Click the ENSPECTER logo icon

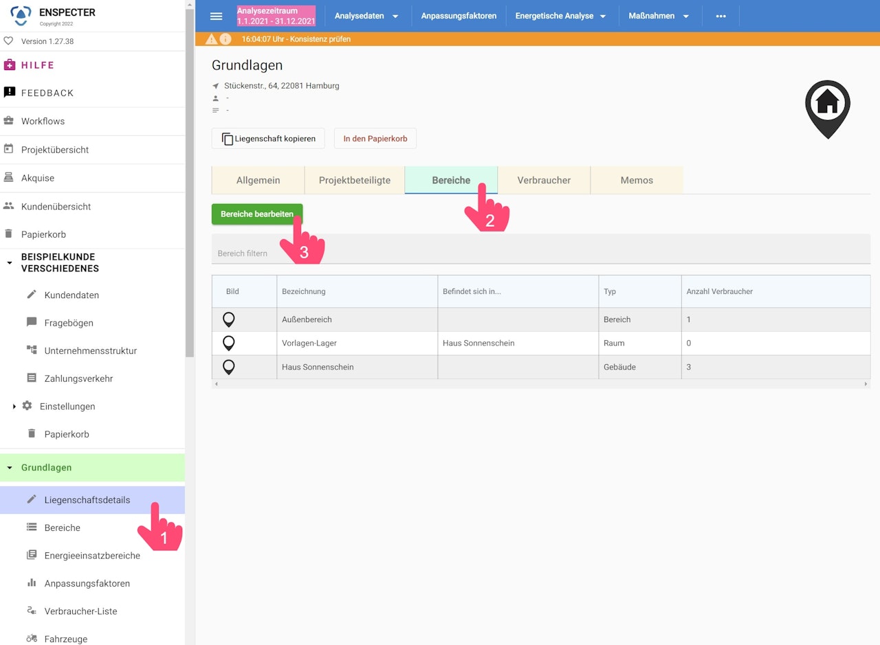click(21, 14)
